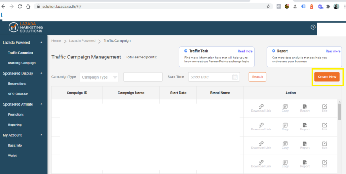Open Reservations in the sidebar
346x174 pixels.
tap(17, 84)
